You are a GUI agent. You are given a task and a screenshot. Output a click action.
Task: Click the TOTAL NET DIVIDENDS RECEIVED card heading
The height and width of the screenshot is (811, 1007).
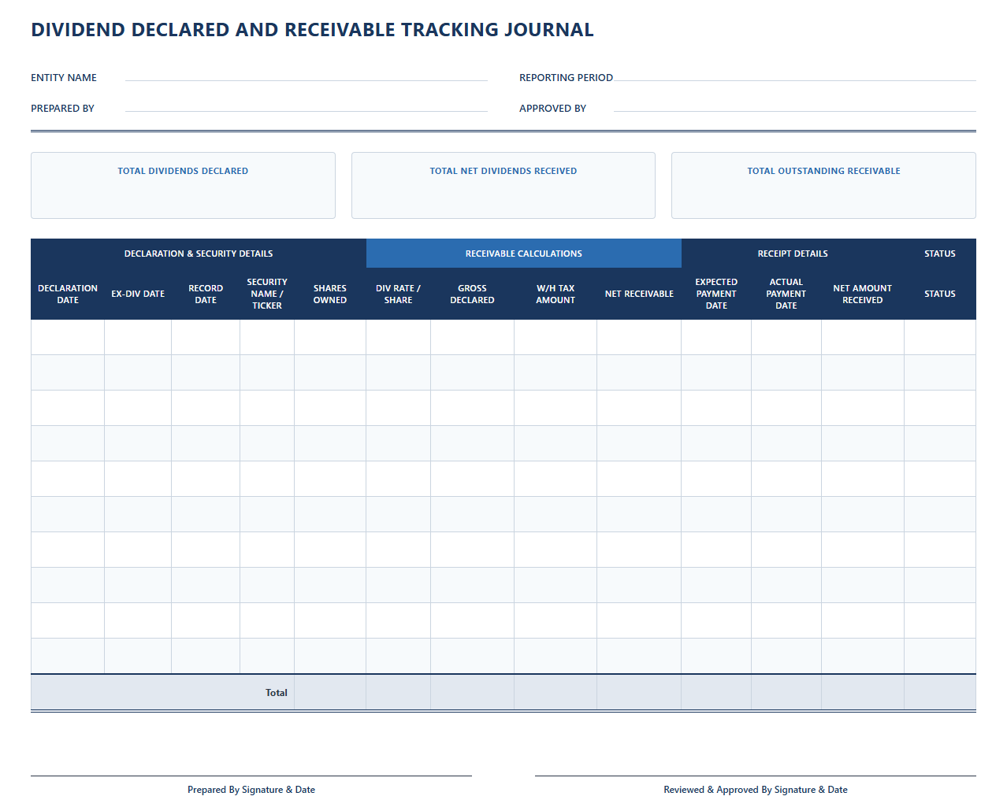point(504,171)
